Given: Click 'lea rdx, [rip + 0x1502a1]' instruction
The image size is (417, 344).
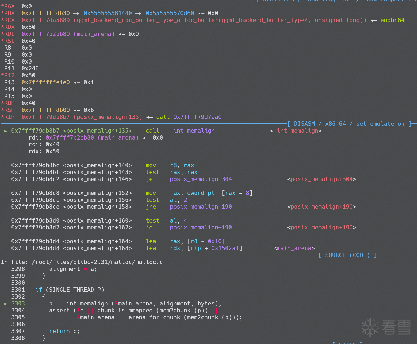Looking at the screenshot, I should point(194,248).
